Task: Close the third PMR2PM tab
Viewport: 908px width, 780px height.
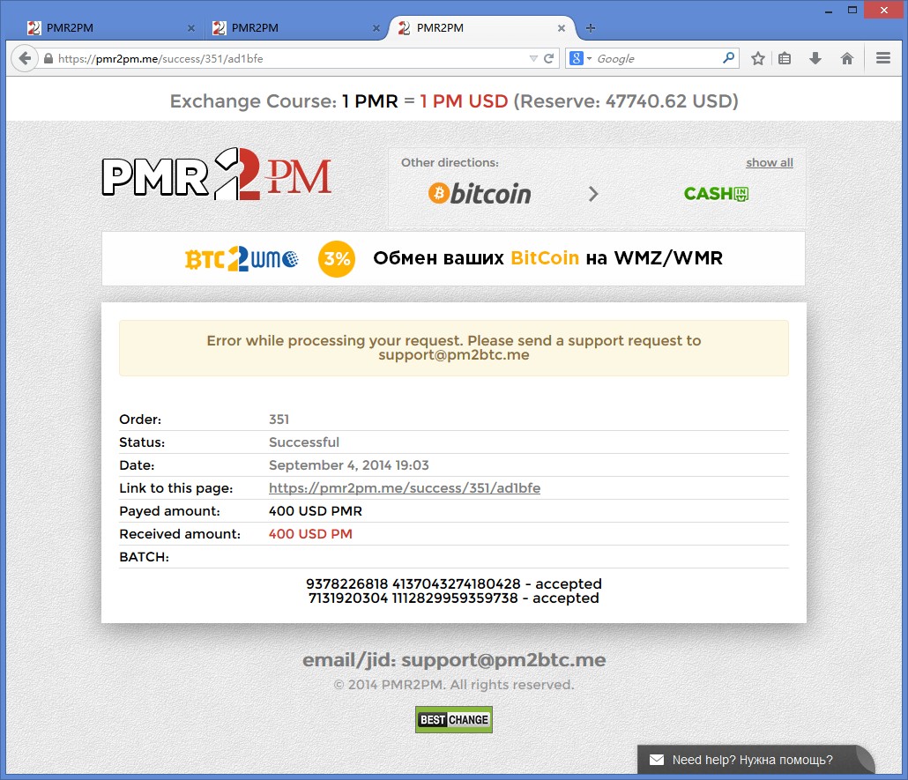Action: (x=562, y=28)
